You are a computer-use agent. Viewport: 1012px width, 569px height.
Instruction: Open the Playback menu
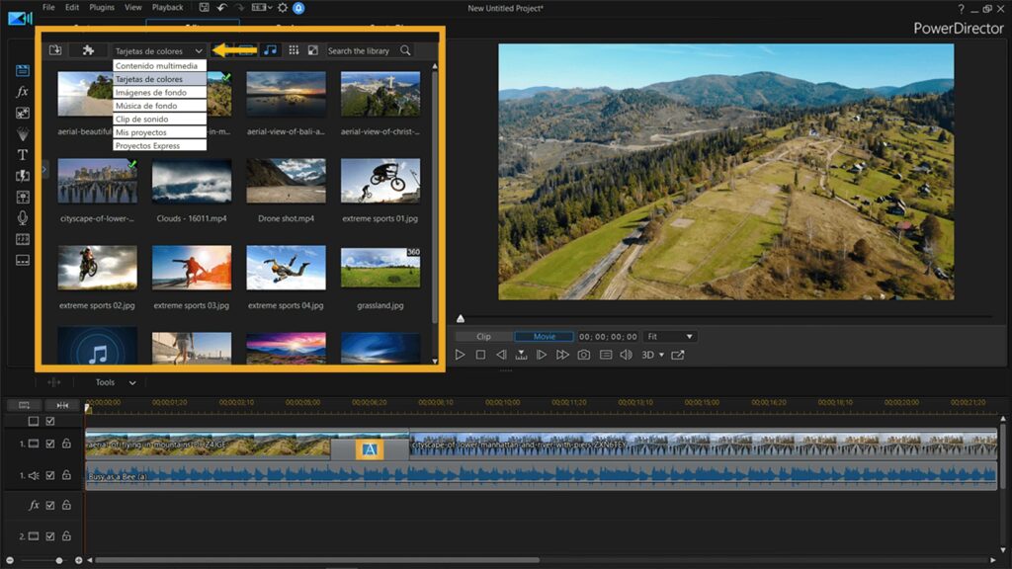(166, 7)
